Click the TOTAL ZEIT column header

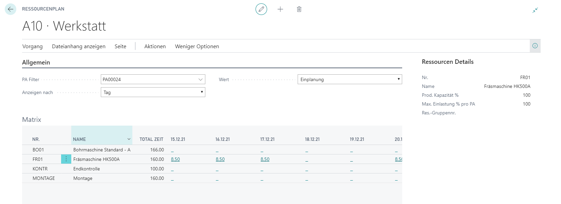(x=151, y=139)
